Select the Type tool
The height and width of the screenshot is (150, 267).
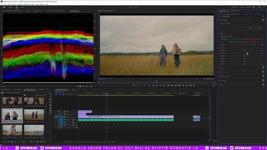pyautogui.click(x=50, y=113)
